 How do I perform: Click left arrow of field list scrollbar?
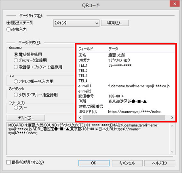[80, 118]
